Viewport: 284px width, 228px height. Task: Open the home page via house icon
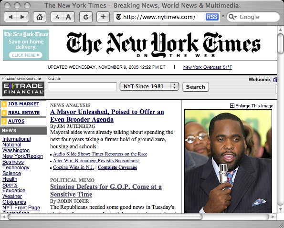click(40, 17)
